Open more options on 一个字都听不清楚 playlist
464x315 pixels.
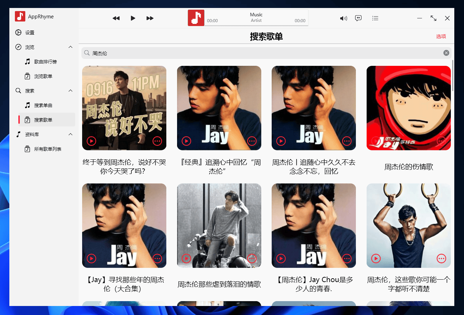coord(441,259)
